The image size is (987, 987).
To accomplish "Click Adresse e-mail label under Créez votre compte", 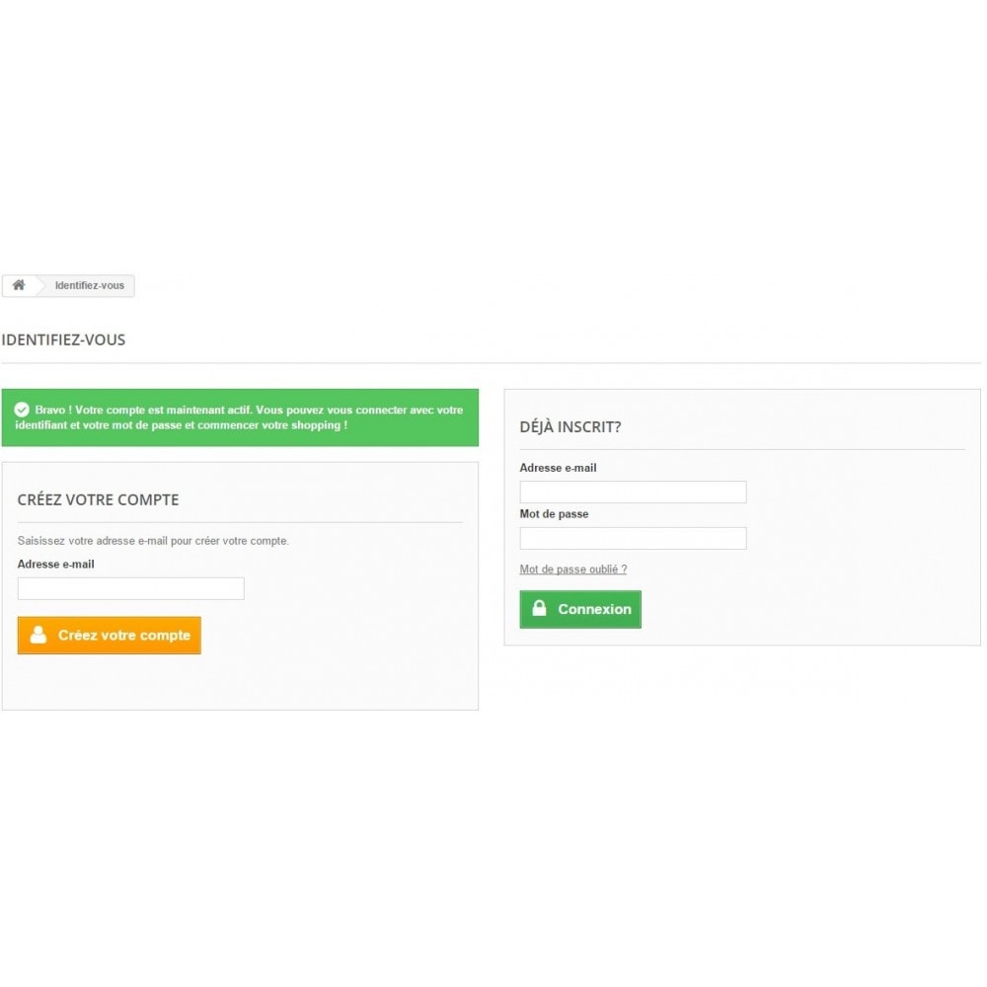I will click(56, 564).
